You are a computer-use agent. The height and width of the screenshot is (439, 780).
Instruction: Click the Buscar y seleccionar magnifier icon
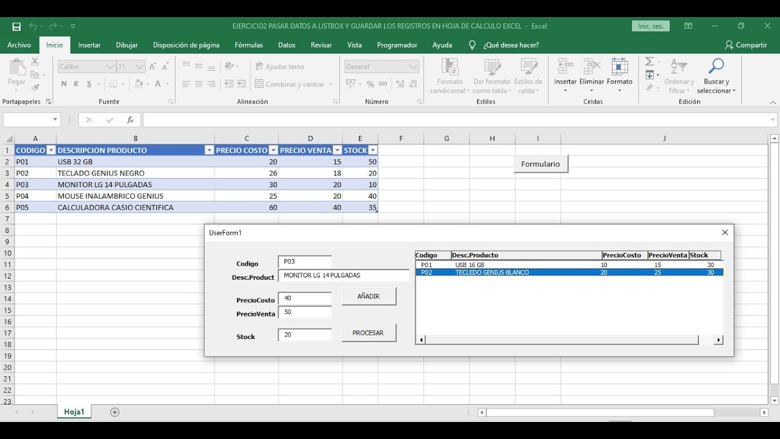(716, 66)
